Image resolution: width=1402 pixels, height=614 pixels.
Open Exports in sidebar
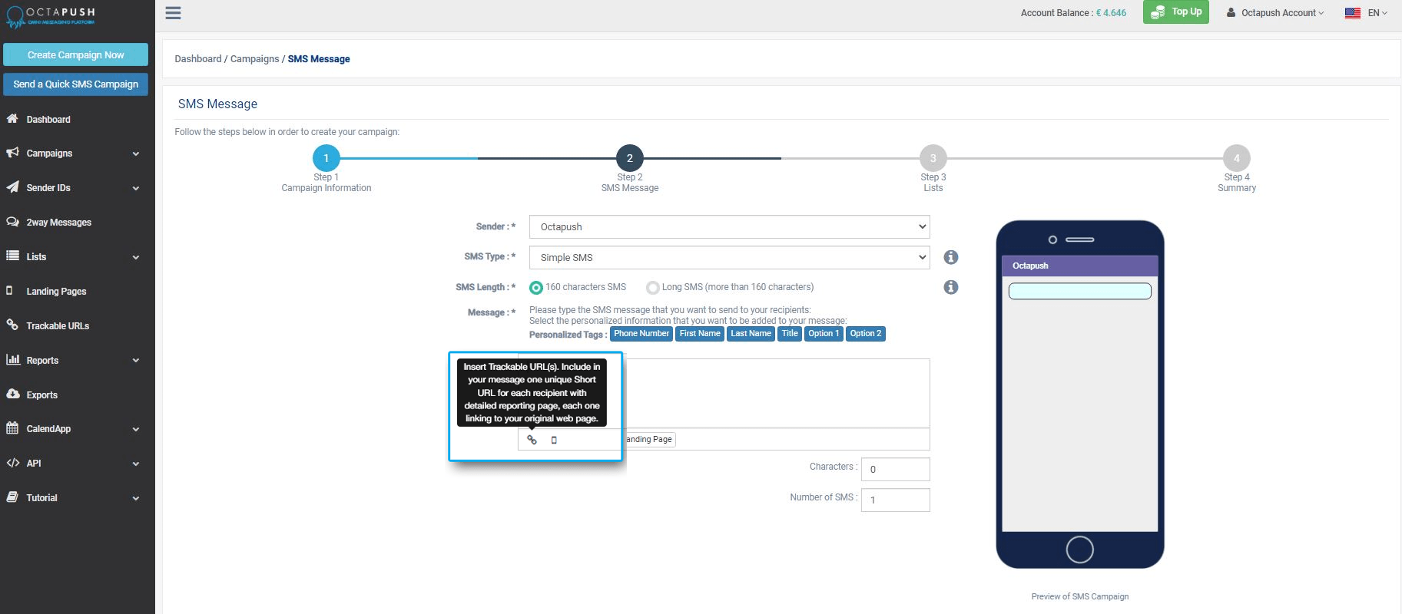click(42, 395)
